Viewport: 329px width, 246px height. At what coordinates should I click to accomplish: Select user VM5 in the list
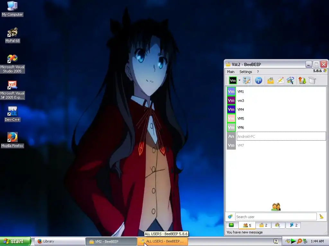[277, 119]
